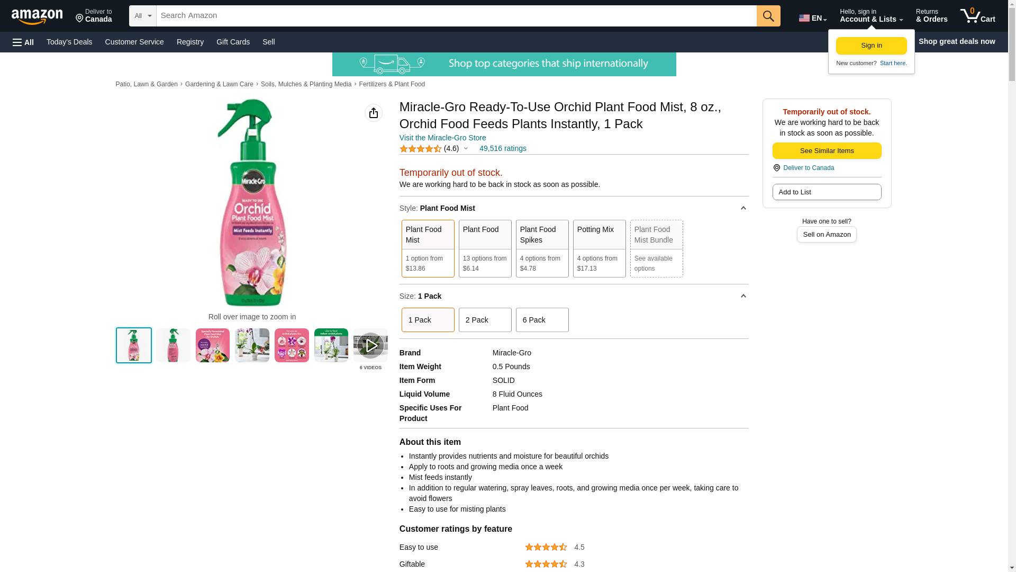This screenshot has height=572, width=1016.
Task: Play the product videos thumbnail
Action: click(x=370, y=345)
